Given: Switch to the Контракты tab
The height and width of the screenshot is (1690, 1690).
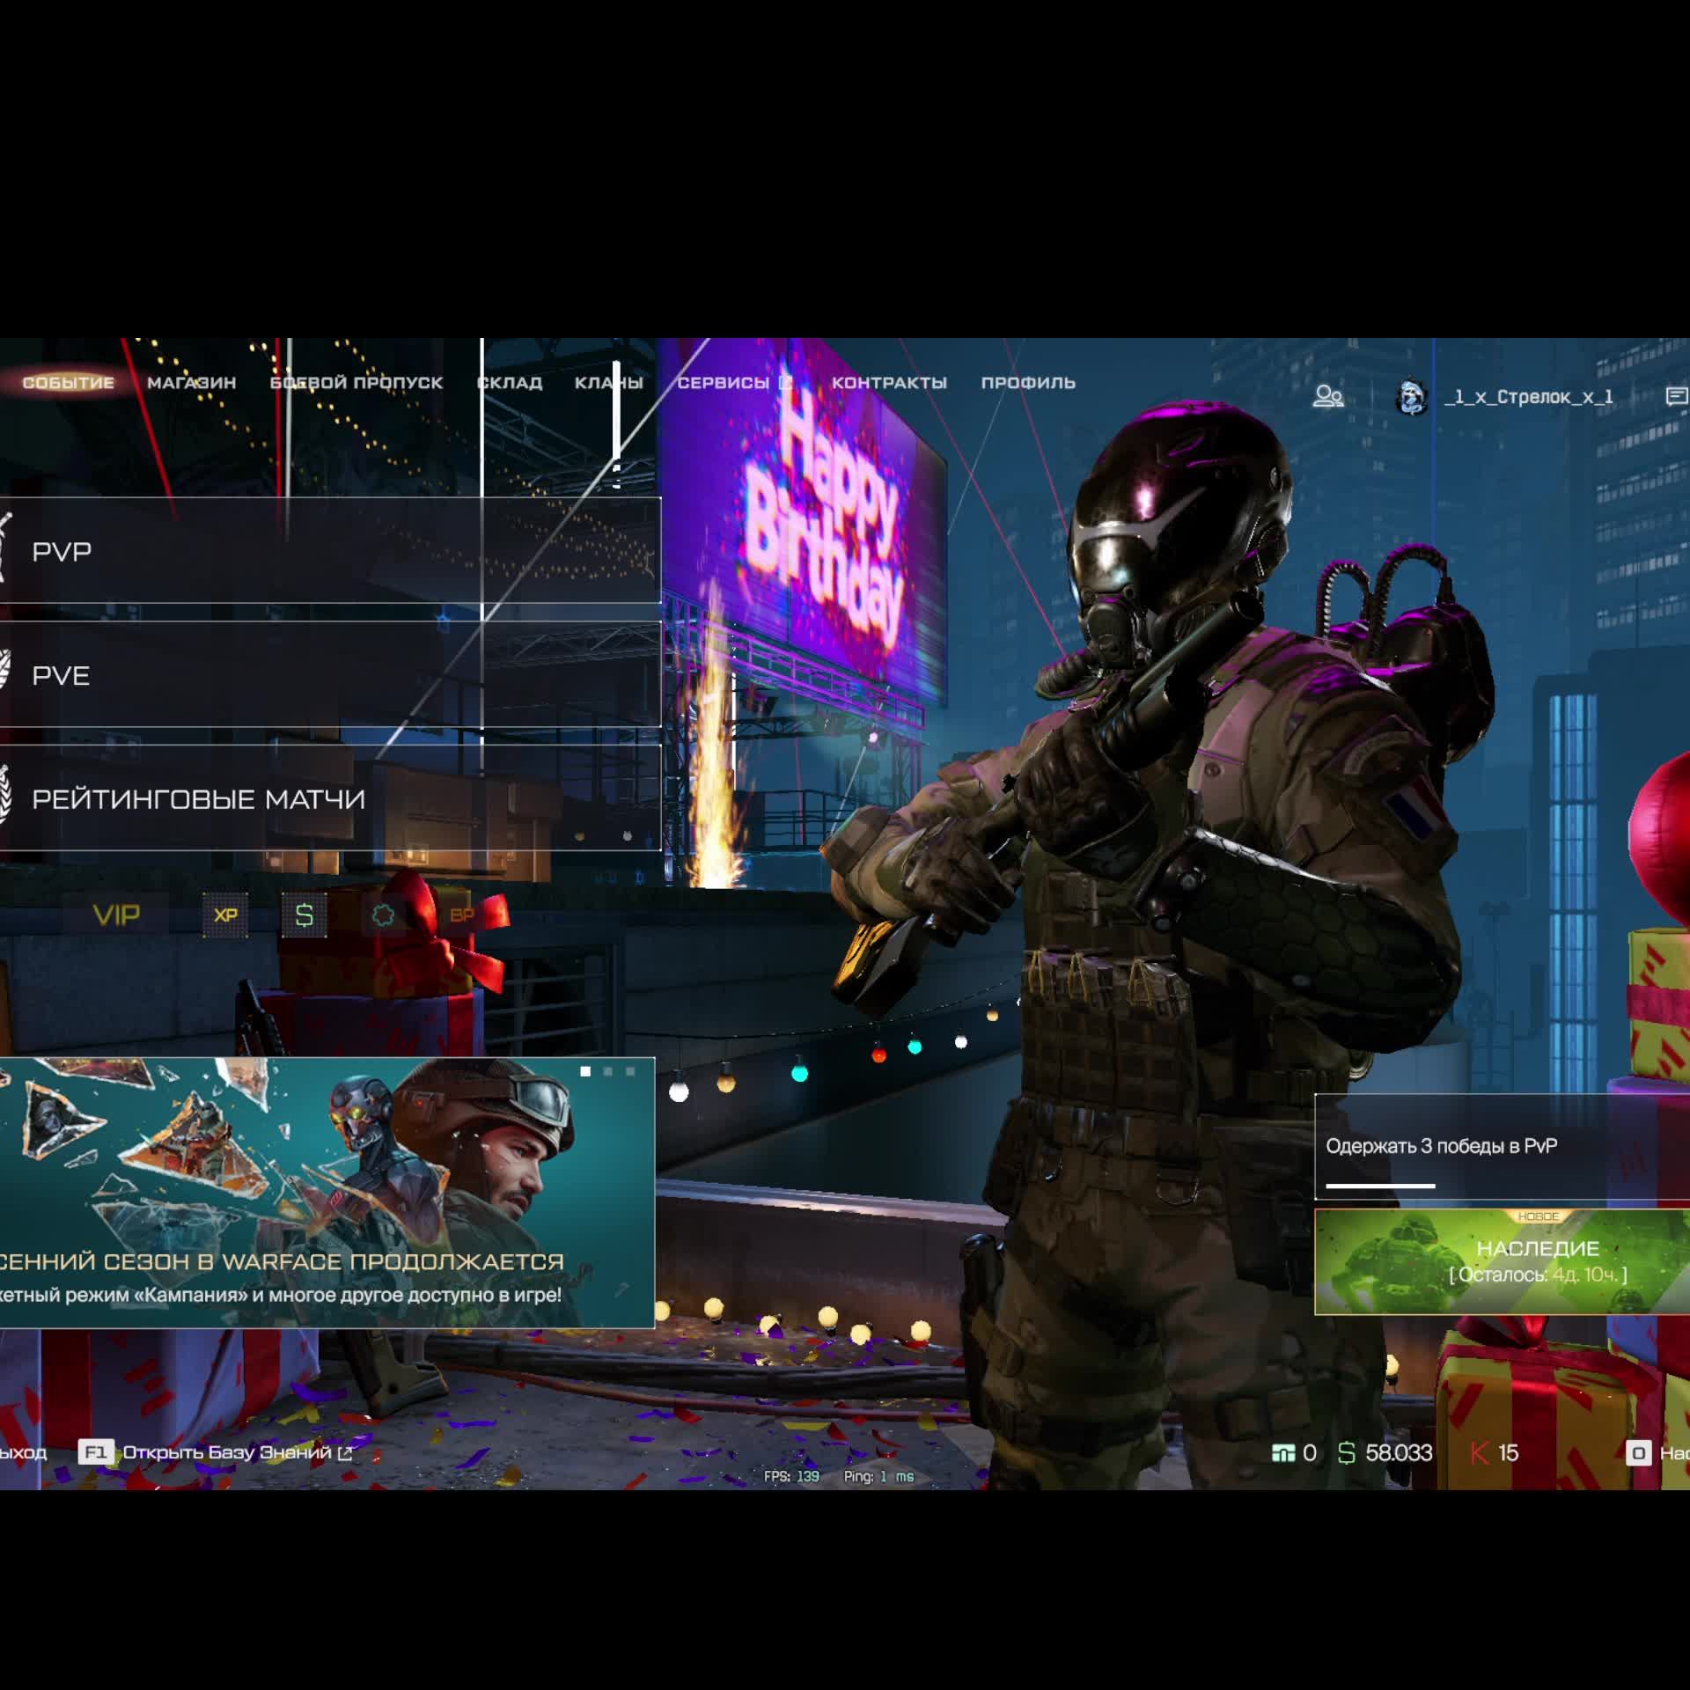Looking at the screenshot, I should [889, 383].
